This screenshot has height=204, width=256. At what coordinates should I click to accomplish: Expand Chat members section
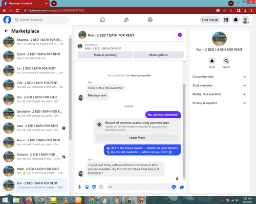(219, 86)
